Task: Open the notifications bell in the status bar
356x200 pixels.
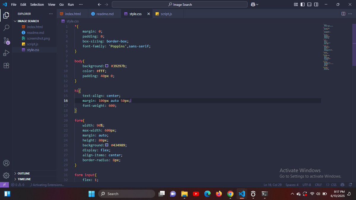Action: [x=351, y=185]
